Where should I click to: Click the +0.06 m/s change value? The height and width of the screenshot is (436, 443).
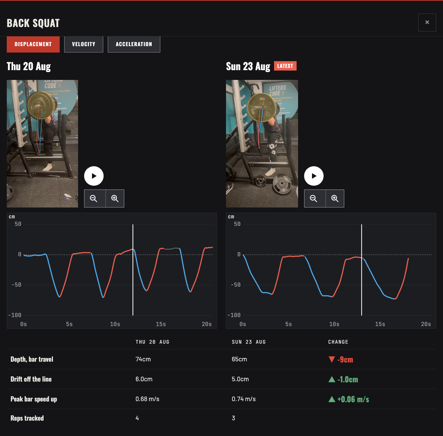(x=353, y=399)
